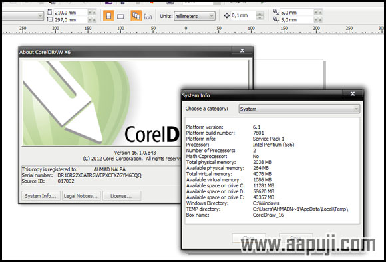
Task: Click Available virtual memory value 1086 MB
Action: pos(262,180)
